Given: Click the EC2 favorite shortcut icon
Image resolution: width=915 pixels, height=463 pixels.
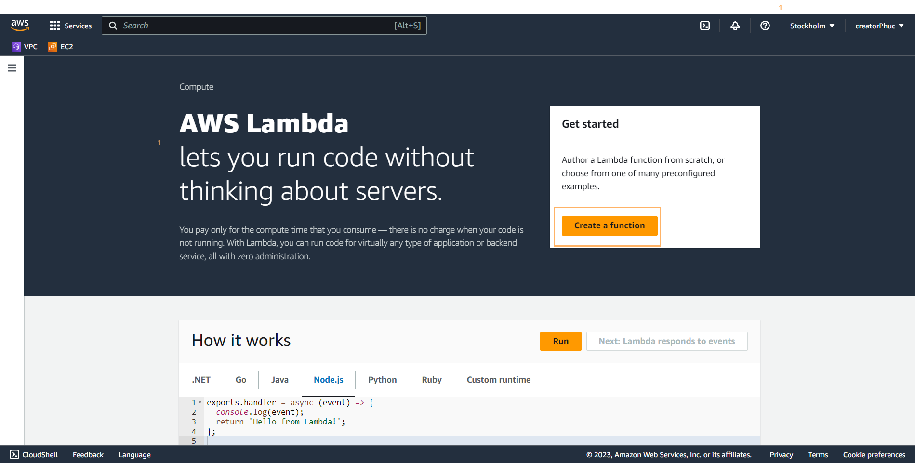Looking at the screenshot, I should pos(53,46).
